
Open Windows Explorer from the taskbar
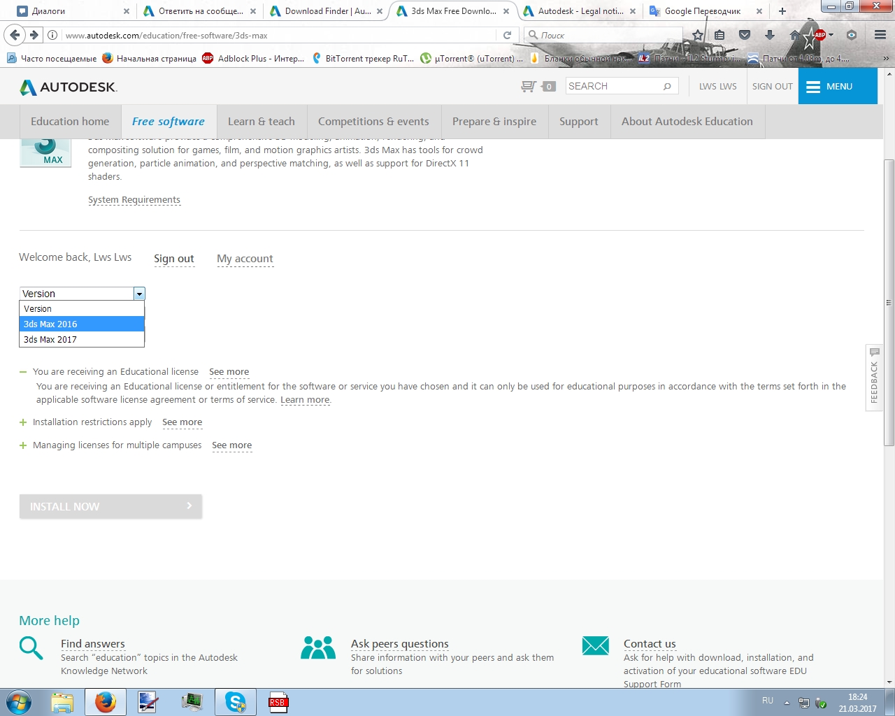click(62, 702)
